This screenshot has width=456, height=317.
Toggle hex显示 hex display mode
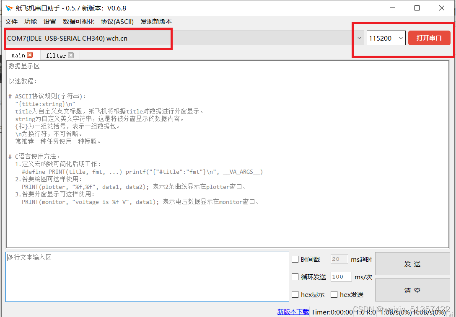[295, 294]
